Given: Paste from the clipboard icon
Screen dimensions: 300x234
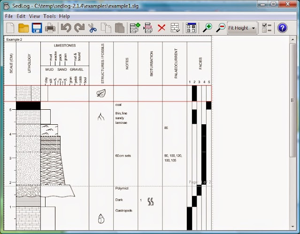Looking at the screenshot, I should pyautogui.click(x=120, y=28).
